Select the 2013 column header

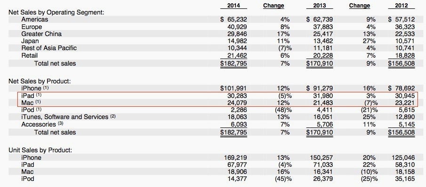[x=320, y=6]
